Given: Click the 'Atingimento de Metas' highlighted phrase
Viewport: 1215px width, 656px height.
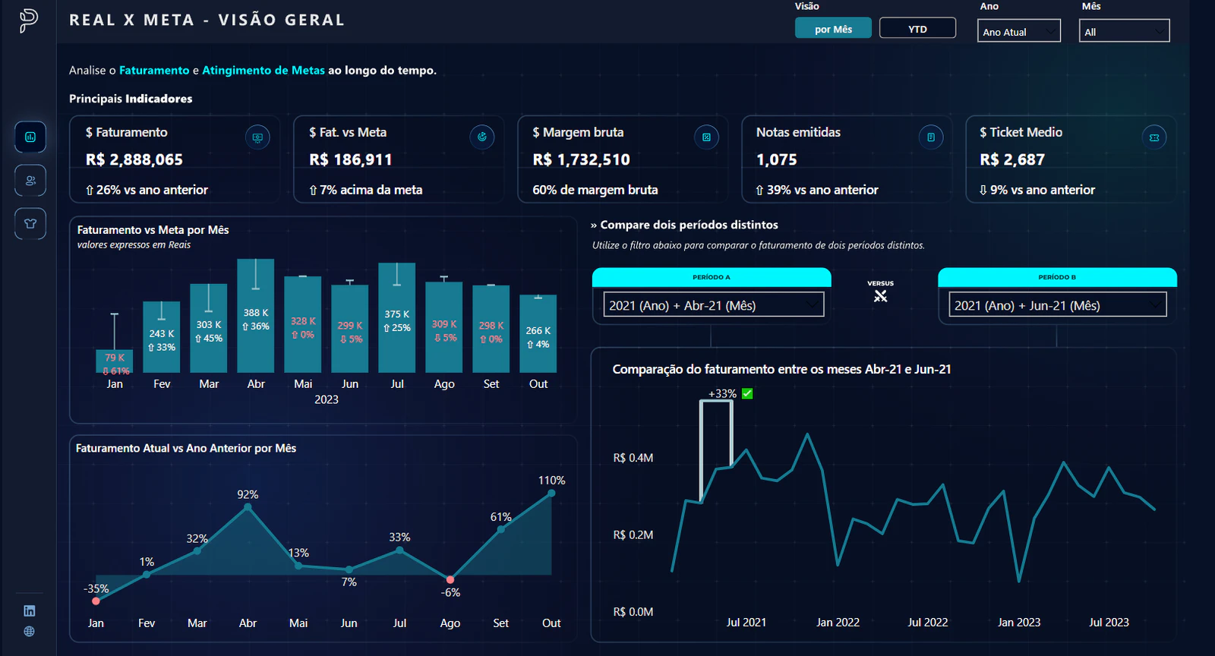Looking at the screenshot, I should click(x=264, y=70).
